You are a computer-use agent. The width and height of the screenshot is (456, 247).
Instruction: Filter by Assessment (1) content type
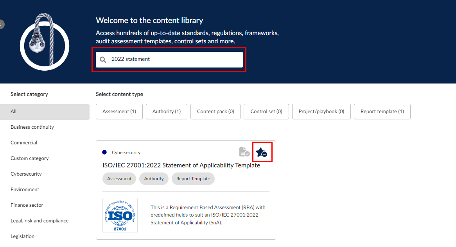coord(119,112)
